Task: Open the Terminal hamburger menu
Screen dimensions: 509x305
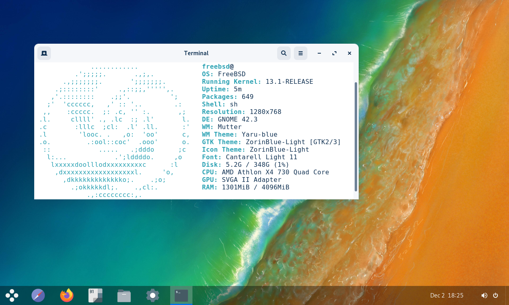Action: (x=300, y=53)
